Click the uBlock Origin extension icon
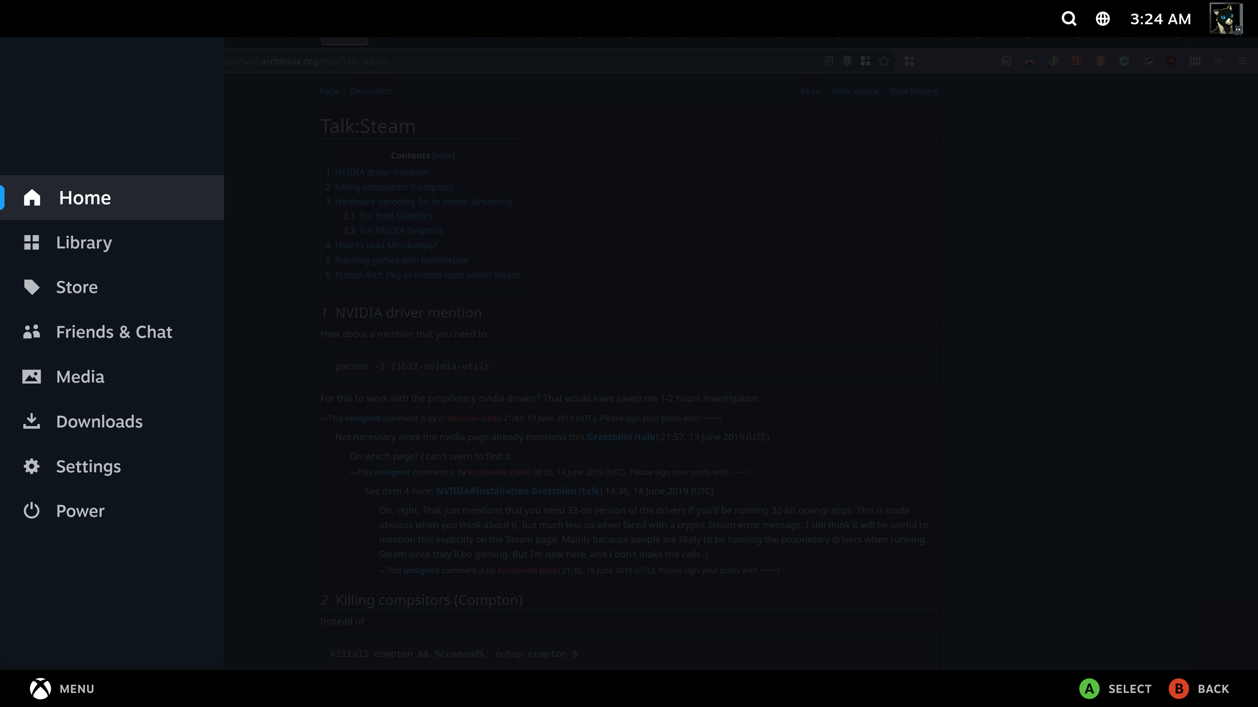 (x=1171, y=61)
